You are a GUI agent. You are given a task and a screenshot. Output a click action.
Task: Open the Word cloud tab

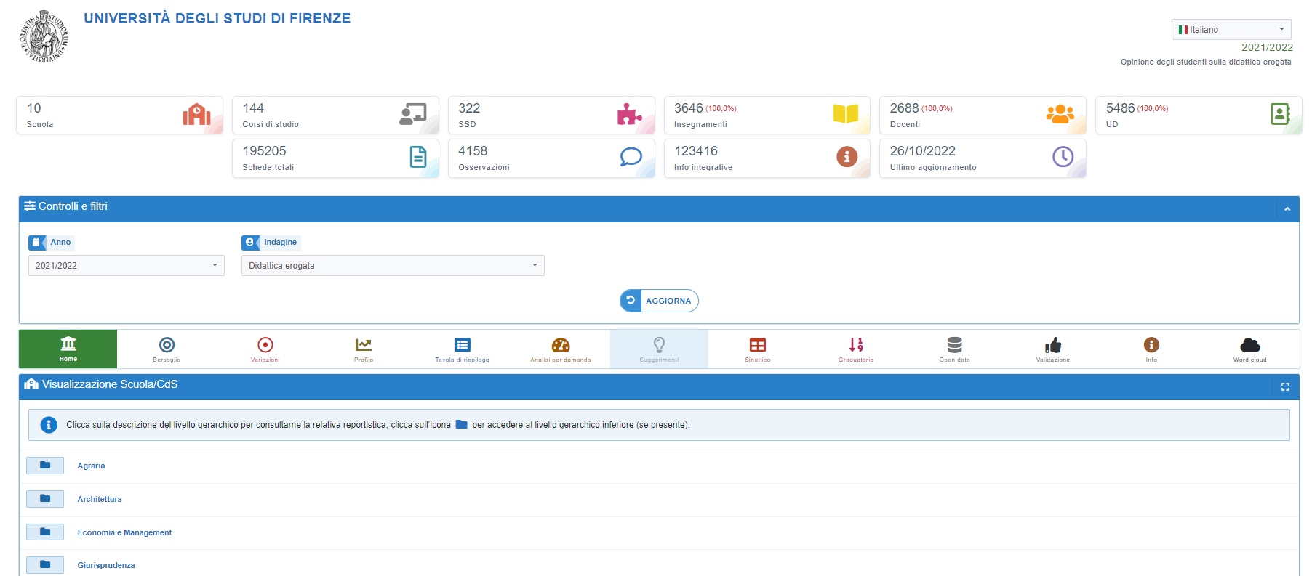tap(1250, 349)
